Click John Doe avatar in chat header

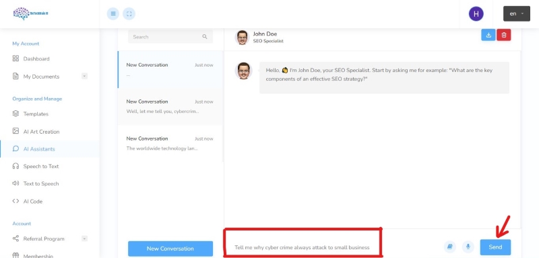[242, 37]
